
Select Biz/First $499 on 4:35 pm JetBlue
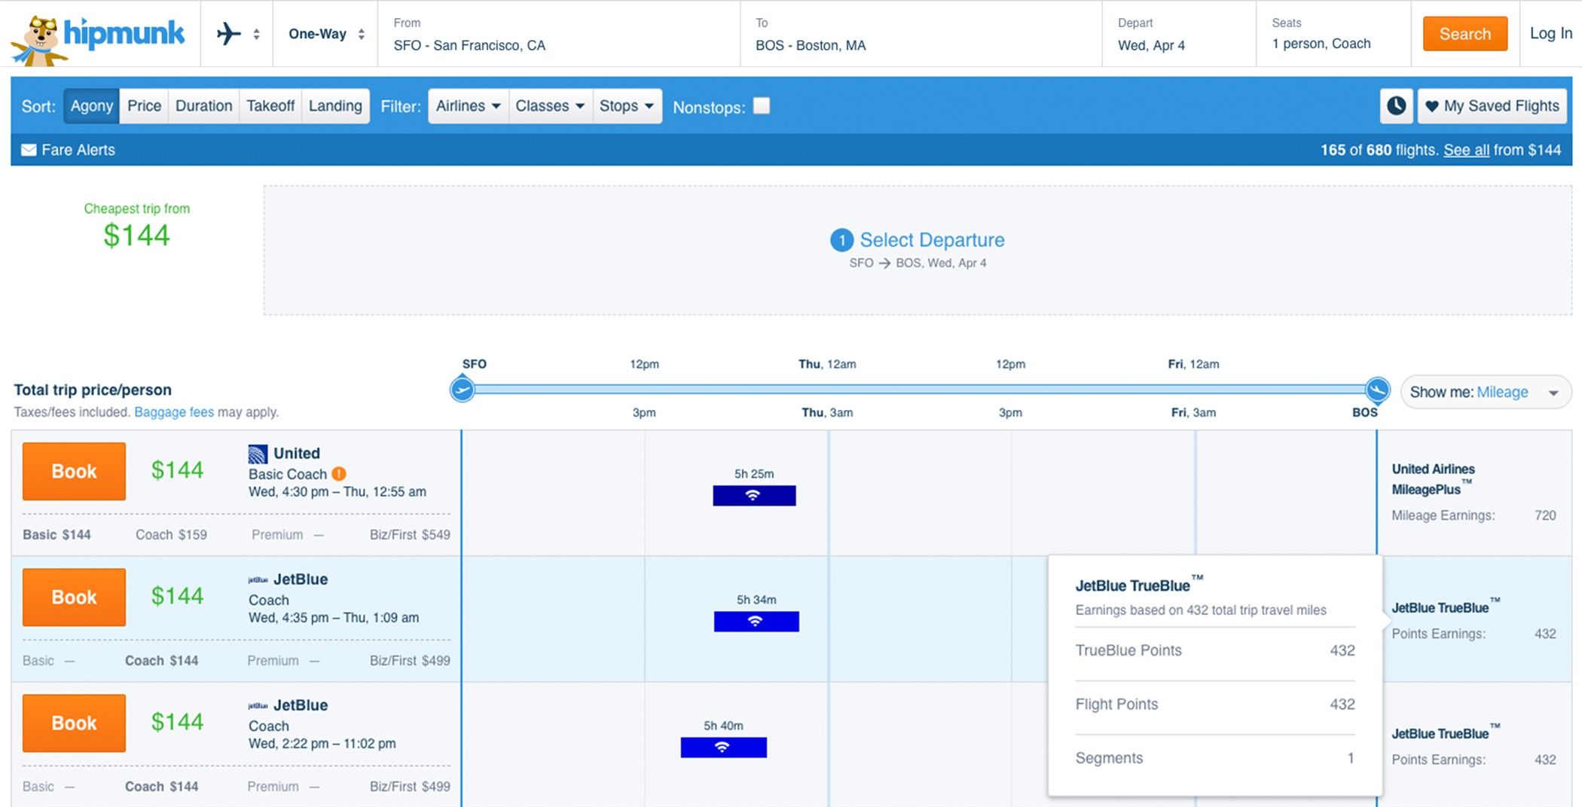[410, 661]
